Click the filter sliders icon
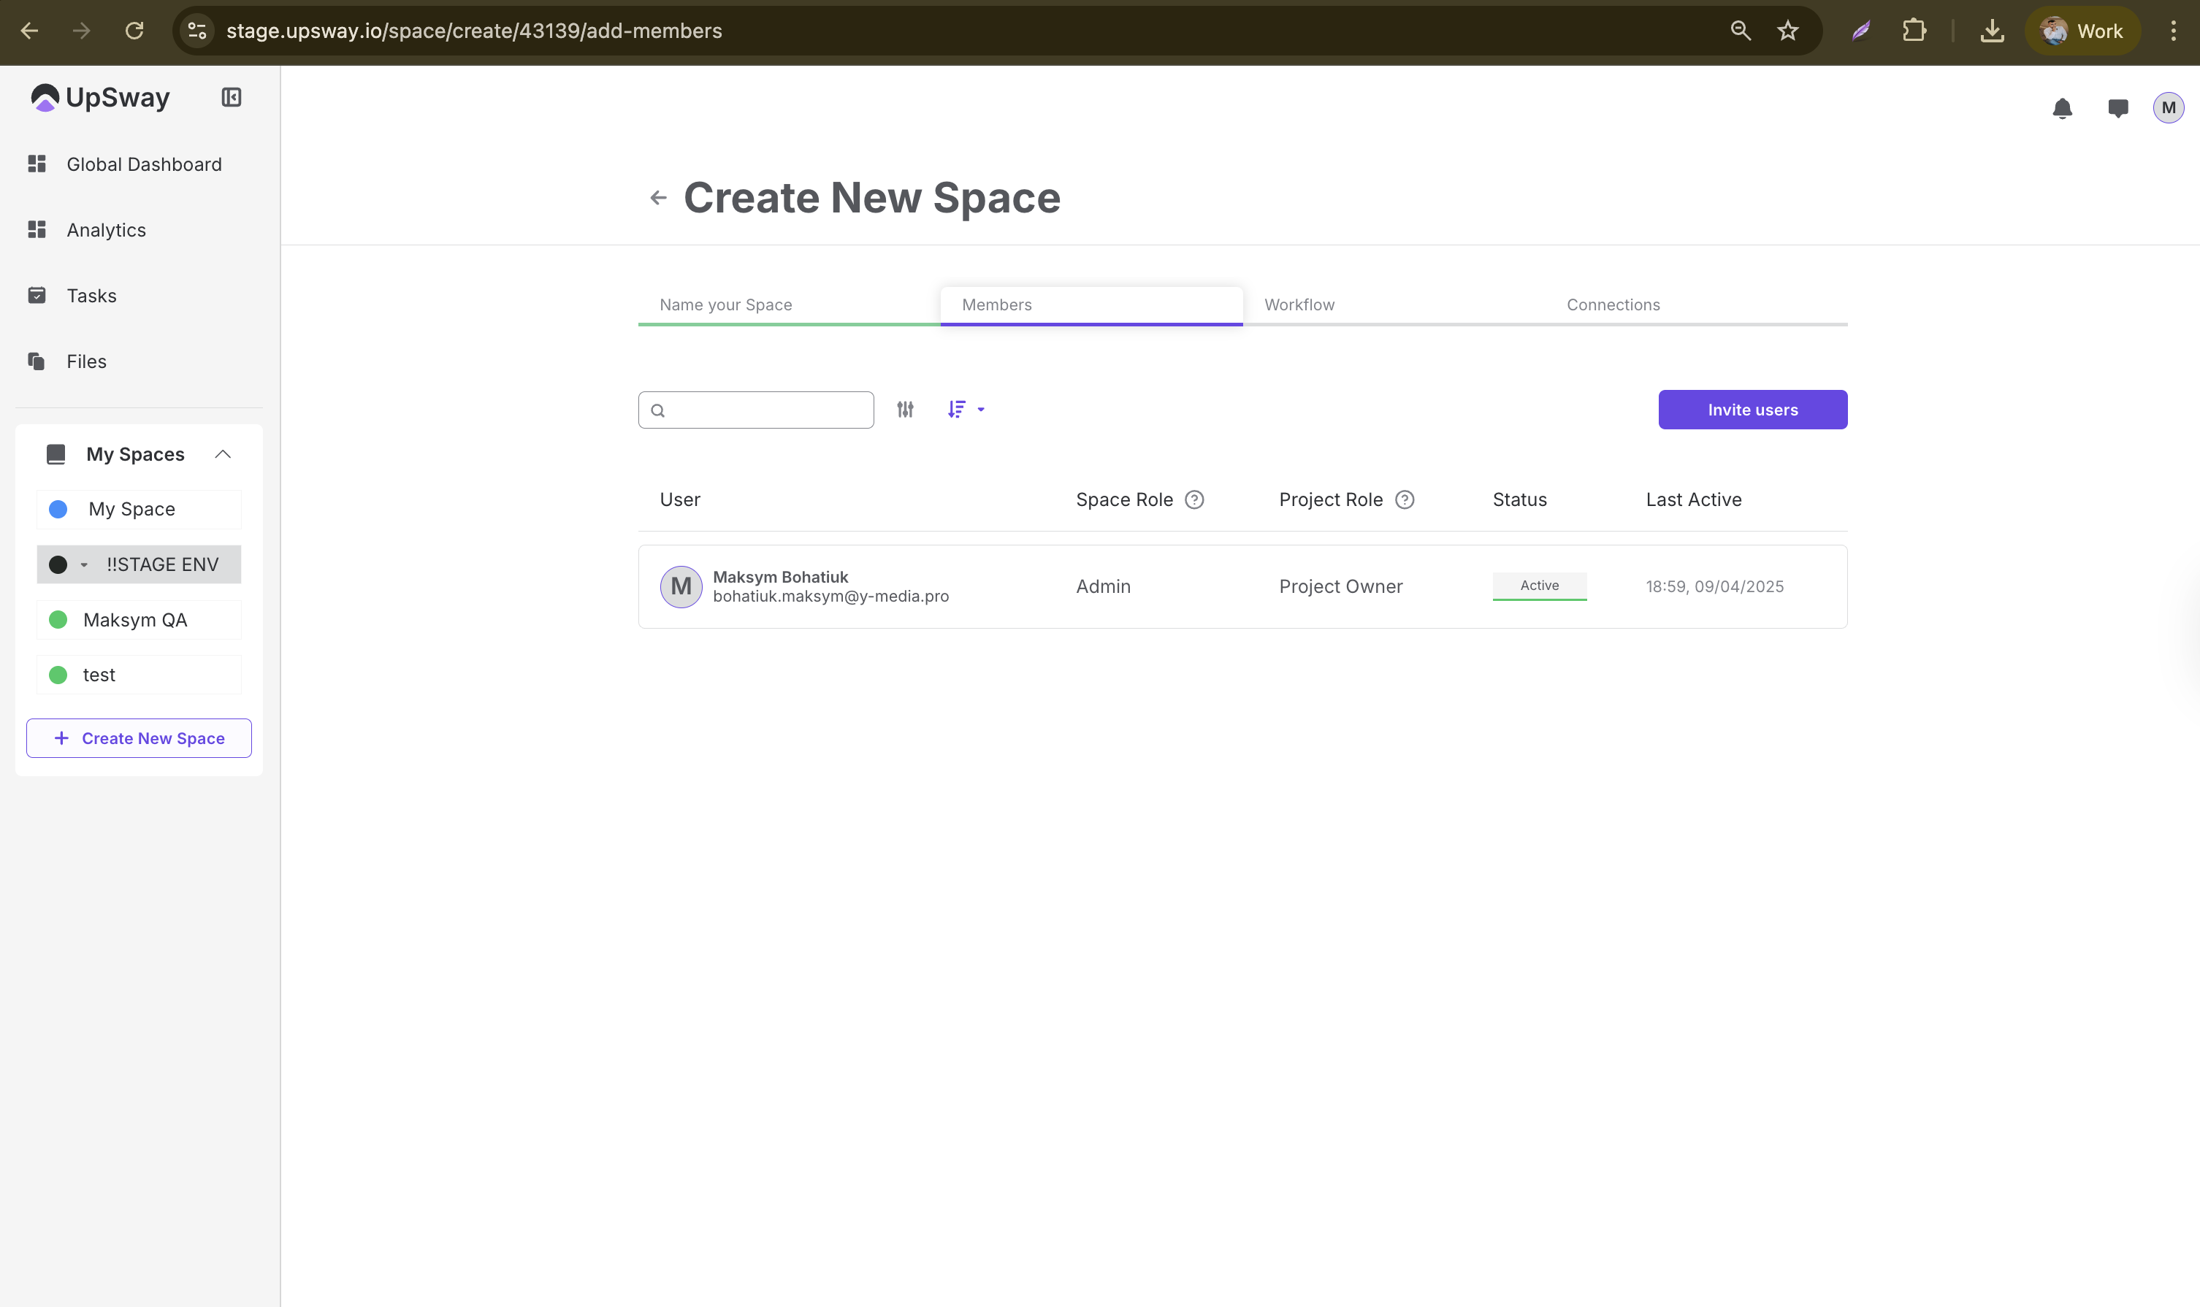This screenshot has width=2200, height=1307. [905, 410]
